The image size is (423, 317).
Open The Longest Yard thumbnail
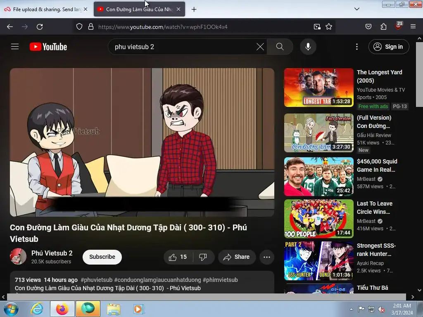pyautogui.click(x=318, y=88)
